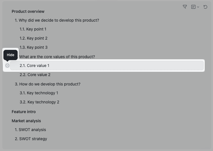Screen dimensions: 213x151
Task: Jump to Product overview heading
Action: (x=28, y=11)
